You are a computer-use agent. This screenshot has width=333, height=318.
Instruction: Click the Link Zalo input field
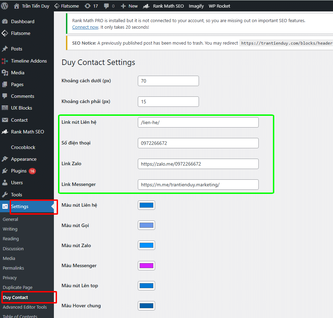click(198, 164)
